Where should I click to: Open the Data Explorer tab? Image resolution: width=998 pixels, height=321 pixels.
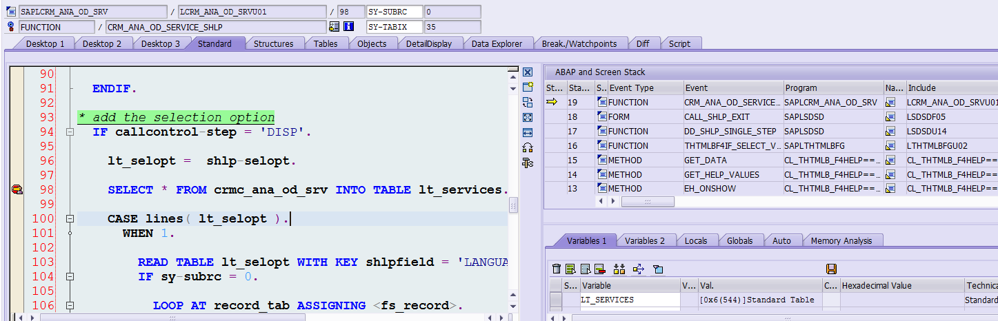click(x=497, y=43)
